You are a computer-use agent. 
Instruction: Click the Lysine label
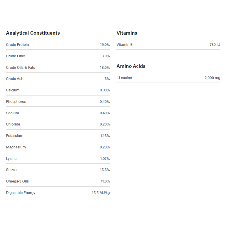(x=11, y=159)
